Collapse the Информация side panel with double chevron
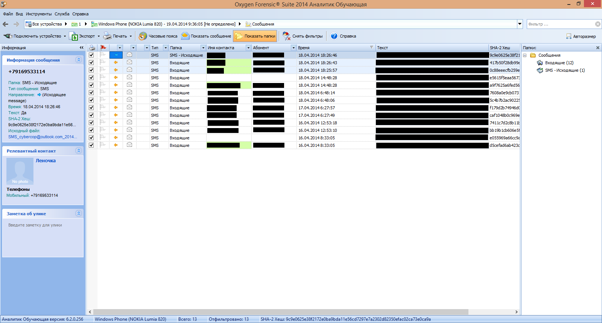Screen dimensions: 602x323 [82, 48]
